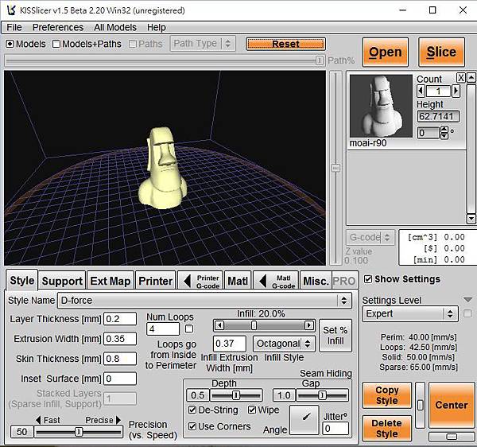The width and height of the screenshot is (477, 447).
Task: Click the Extrusion Width input field
Action: pos(120,339)
